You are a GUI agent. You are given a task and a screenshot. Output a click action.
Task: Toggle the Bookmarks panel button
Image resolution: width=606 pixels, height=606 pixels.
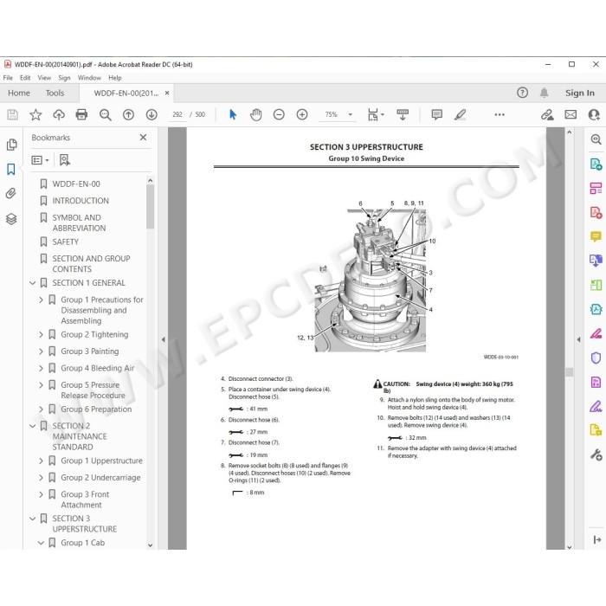[x=10, y=169]
